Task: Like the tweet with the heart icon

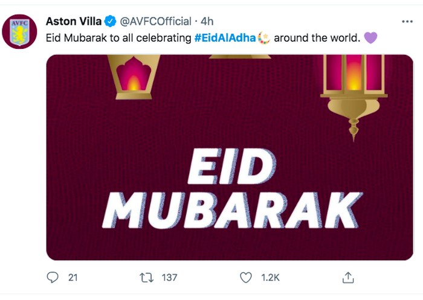Action: point(245,278)
